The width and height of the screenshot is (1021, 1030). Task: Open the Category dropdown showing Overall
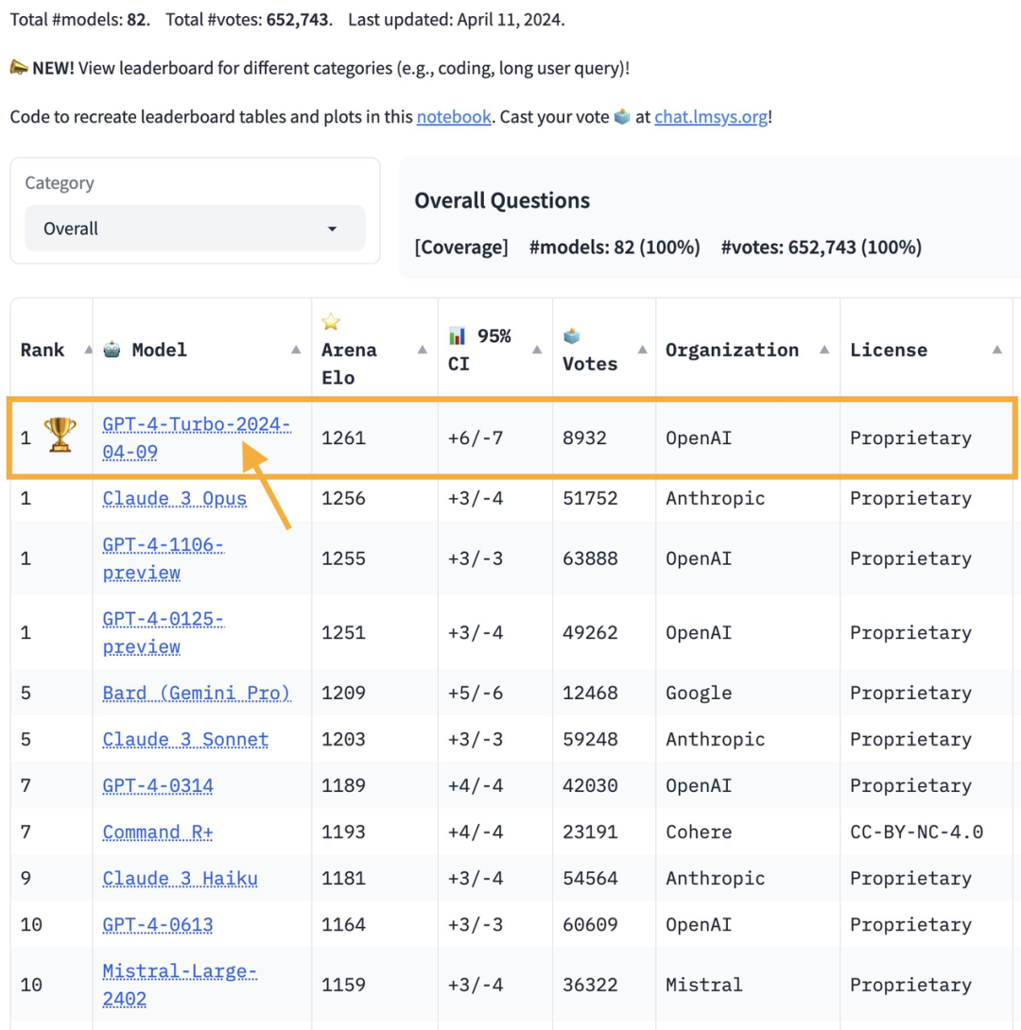click(x=194, y=229)
